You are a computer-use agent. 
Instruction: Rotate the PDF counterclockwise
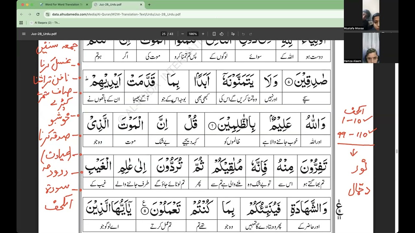coord(221,34)
